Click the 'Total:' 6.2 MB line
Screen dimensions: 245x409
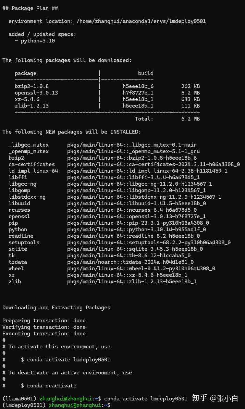pyautogui.click(x=167, y=119)
